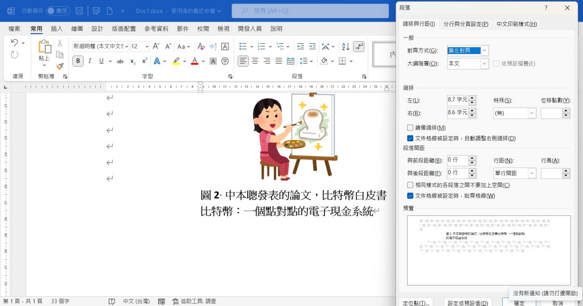583x306 pixels.
Task: Open the font name dropdown
Action: point(126,46)
